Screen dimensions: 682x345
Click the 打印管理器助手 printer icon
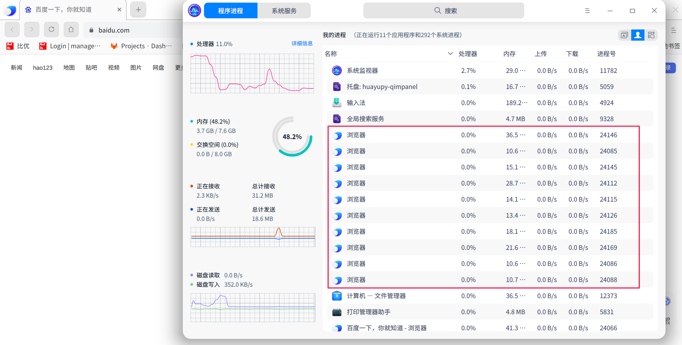(337, 312)
